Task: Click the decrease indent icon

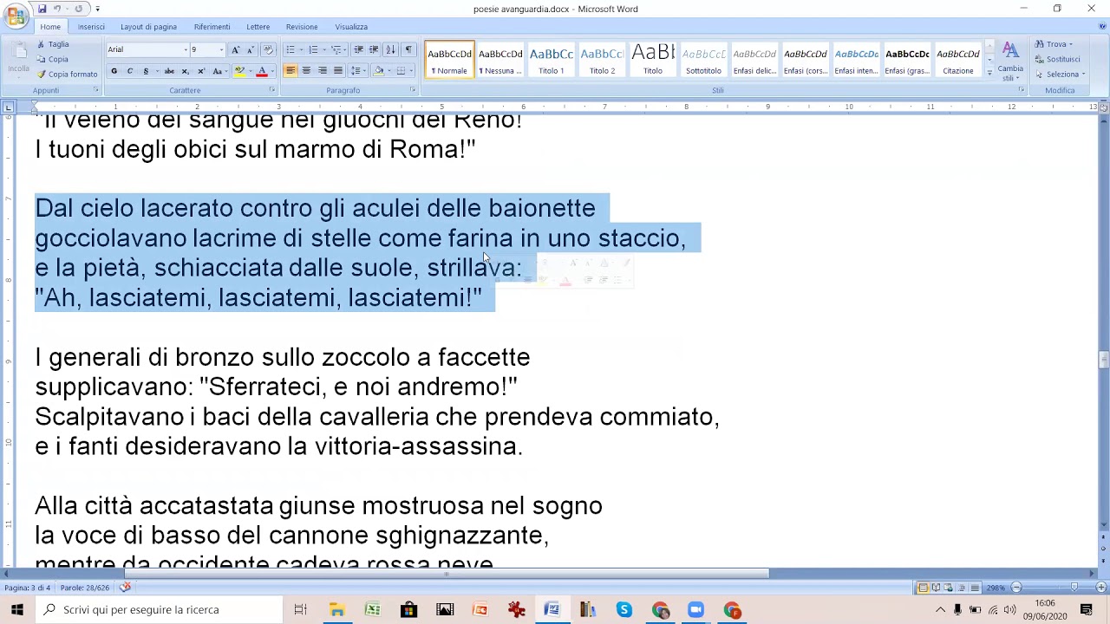Action: (359, 49)
